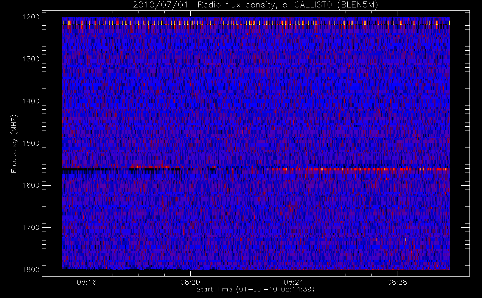Click the 'Start Time (01-Jul-10 08:14:39)' label
Screen dimensions: 482x298
[256, 289]
